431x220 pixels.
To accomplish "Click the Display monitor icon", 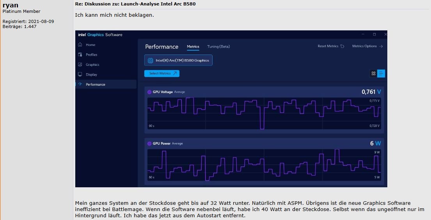I will (80, 74).
